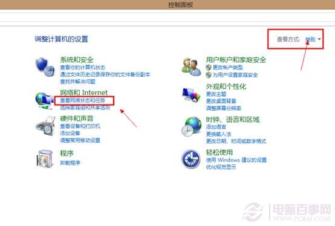335x226 pixels.
Task: Click 优化视觉显示 under Ease of Access
Action: (x=221, y=167)
